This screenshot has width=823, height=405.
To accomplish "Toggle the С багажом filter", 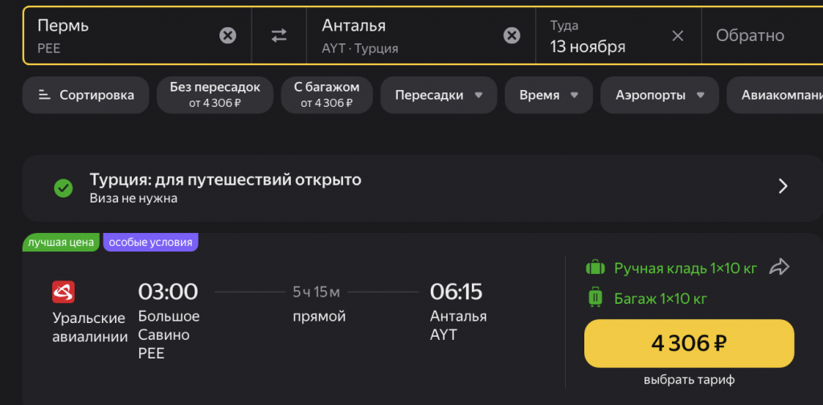I will (x=326, y=95).
